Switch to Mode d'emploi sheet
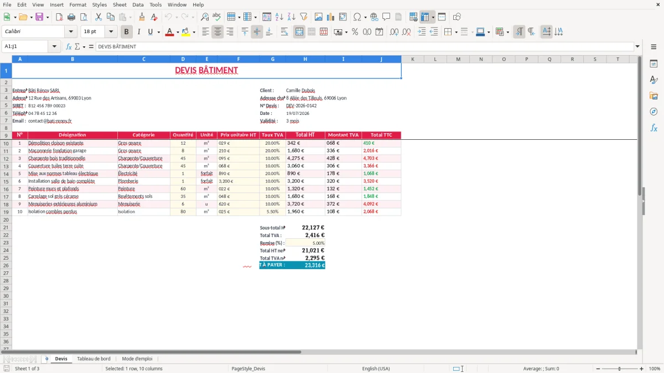664x373 pixels. click(137, 359)
